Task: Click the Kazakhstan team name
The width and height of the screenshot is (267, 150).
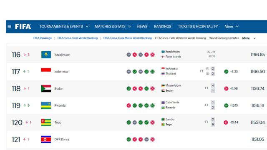Action: tap(62, 55)
